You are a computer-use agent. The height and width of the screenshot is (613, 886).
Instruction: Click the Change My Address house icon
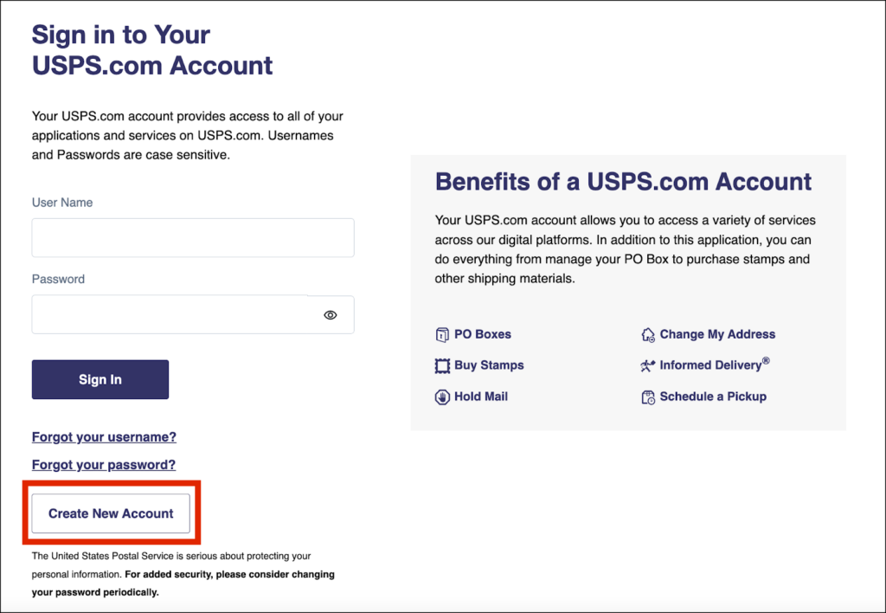click(648, 334)
